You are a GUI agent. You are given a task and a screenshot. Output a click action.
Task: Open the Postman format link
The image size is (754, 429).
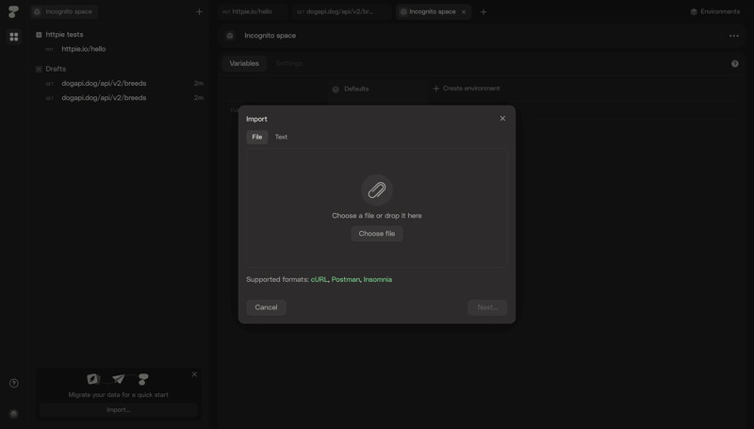pos(345,279)
